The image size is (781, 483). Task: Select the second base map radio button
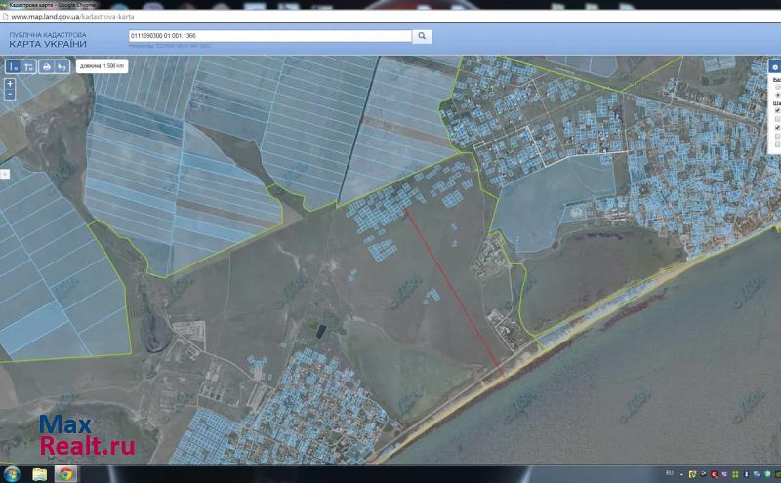[x=777, y=94]
